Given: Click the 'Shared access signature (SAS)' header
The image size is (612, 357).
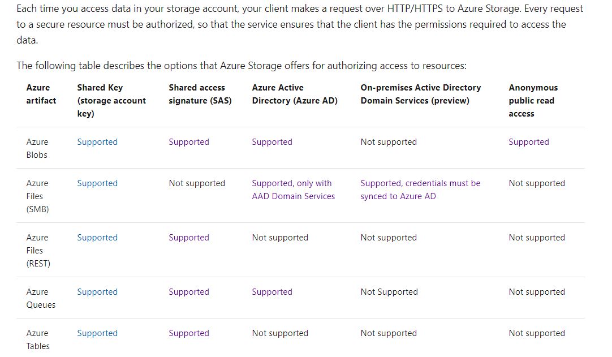Looking at the screenshot, I should [200, 94].
